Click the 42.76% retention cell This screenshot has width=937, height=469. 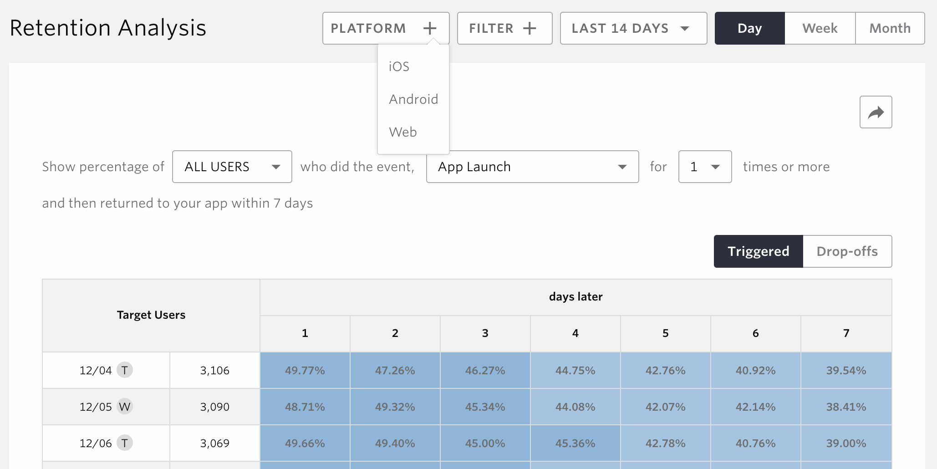click(x=666, y=370)
